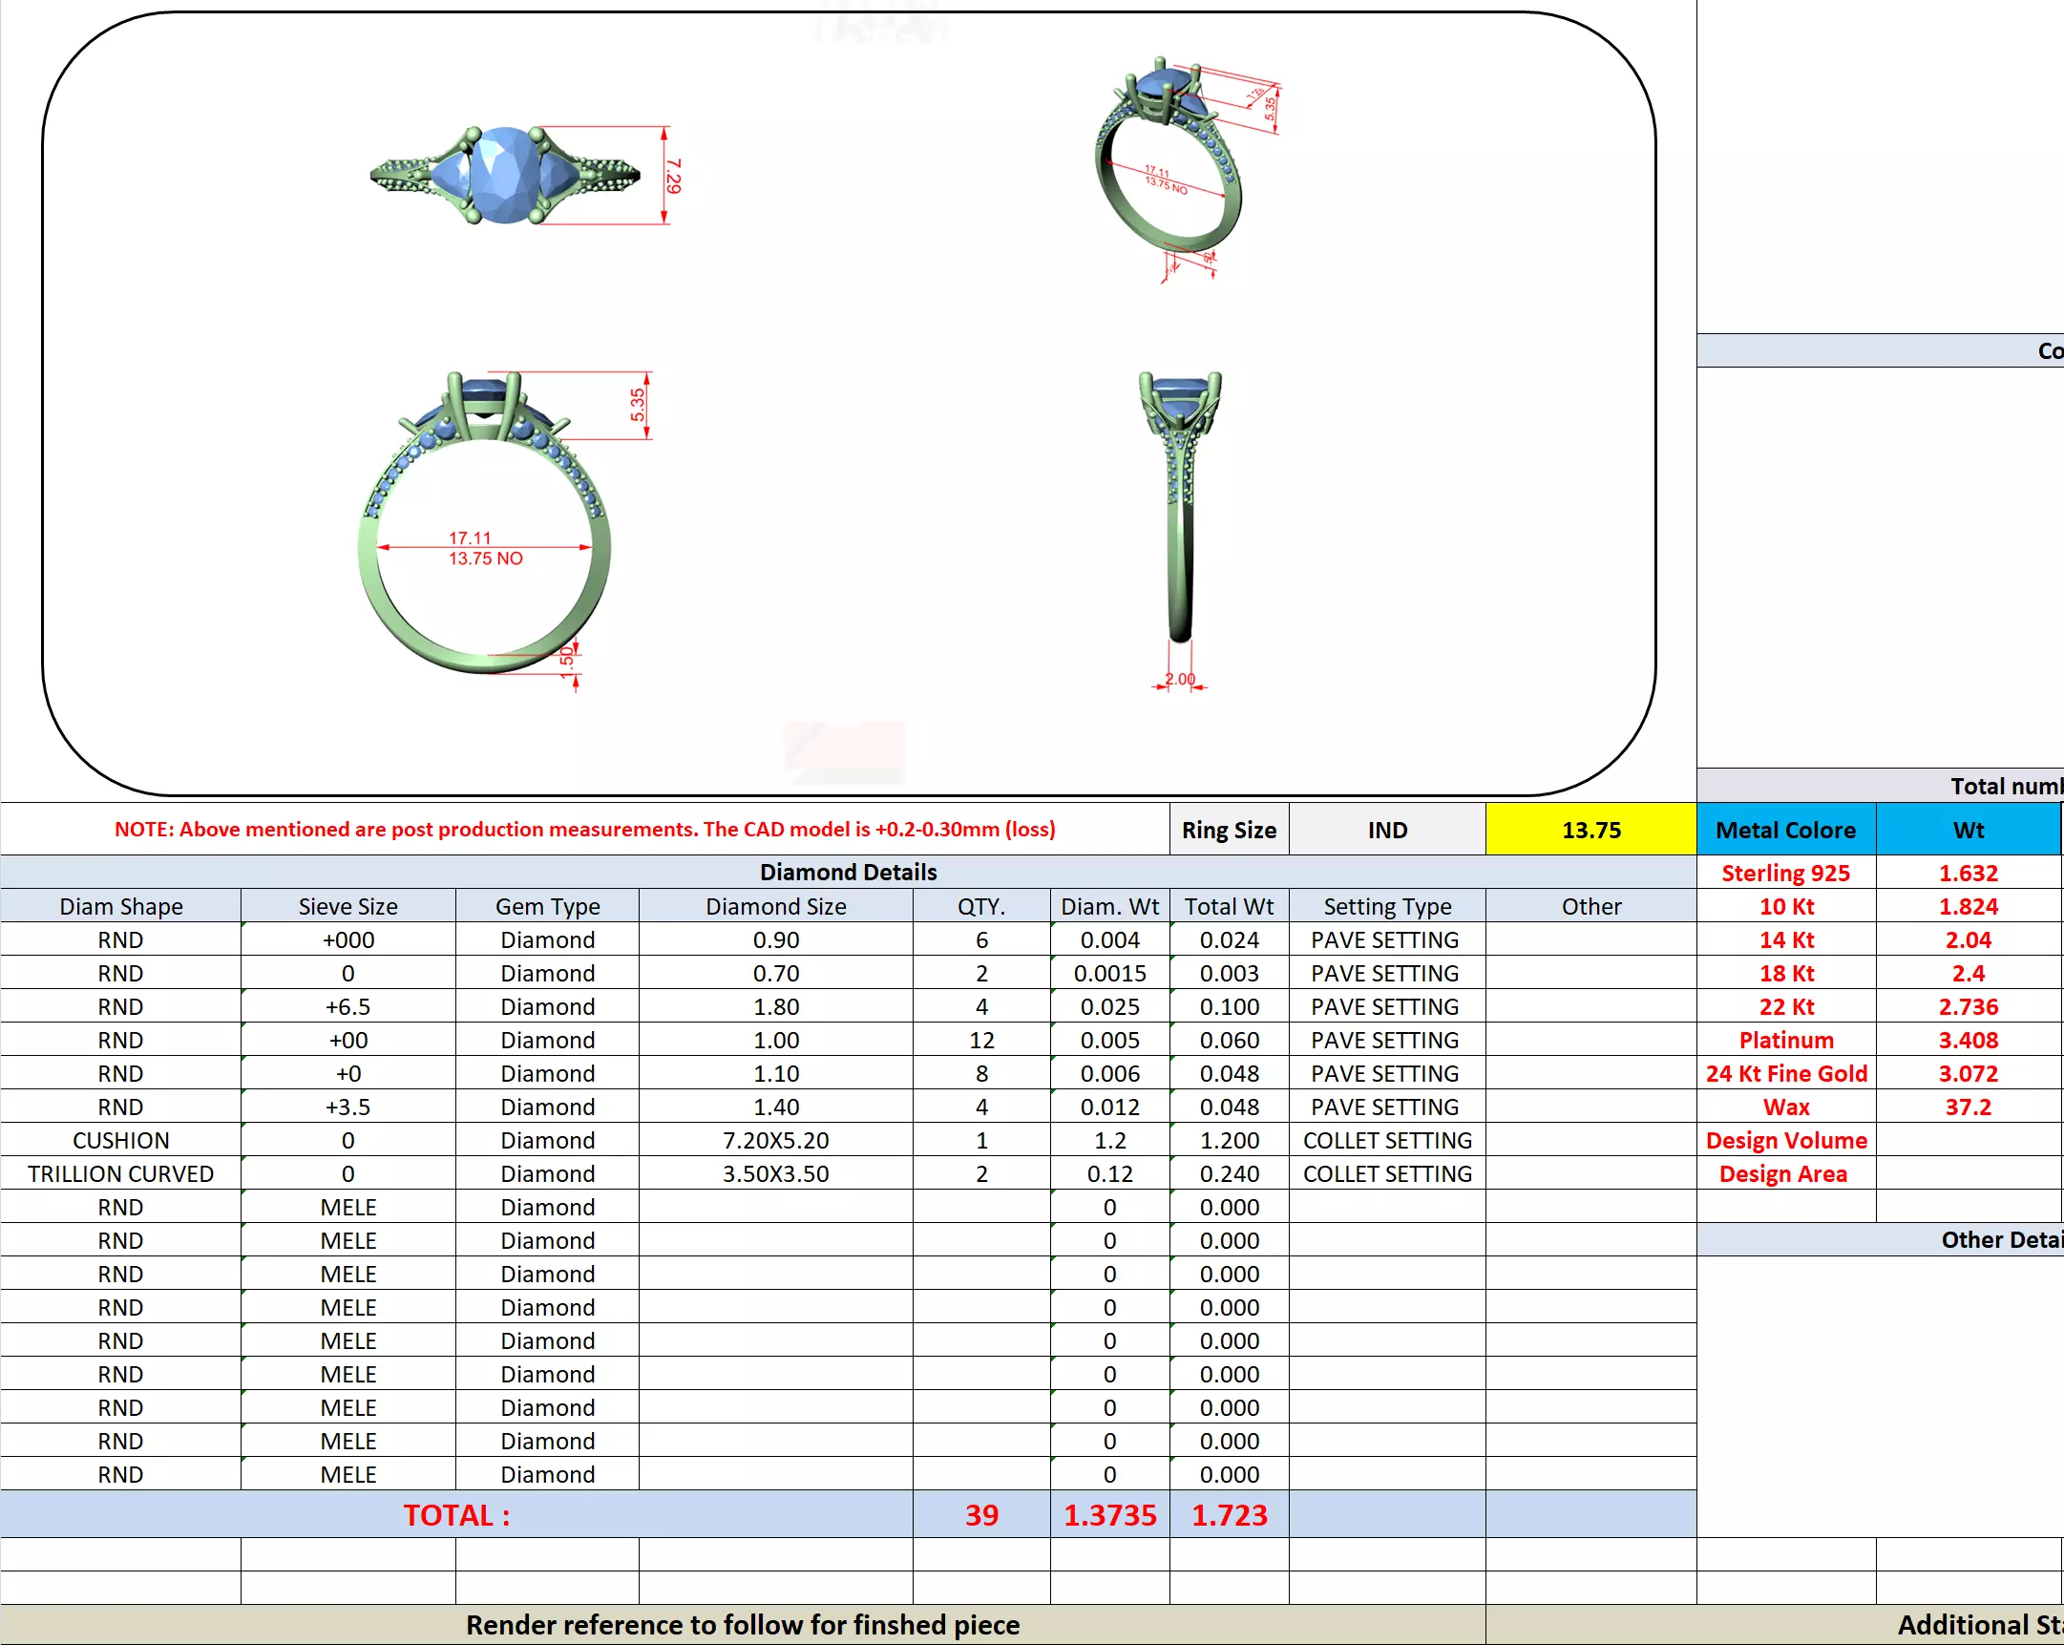The height and width of the screenshot is (1645, 2064).
Task: Select the Design Volume label cell
Action: click(x=1785, y=1140)
